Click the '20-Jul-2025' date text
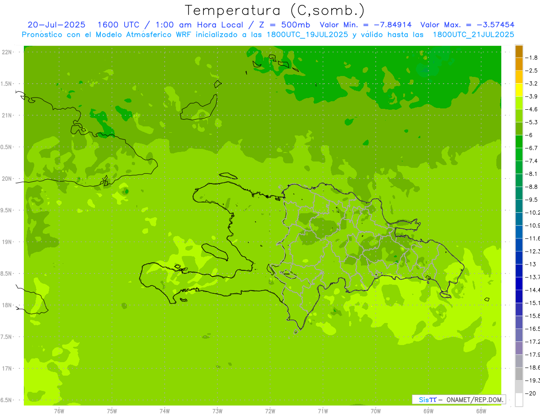The width and height of the screenshot is (540, 417). 56,25
